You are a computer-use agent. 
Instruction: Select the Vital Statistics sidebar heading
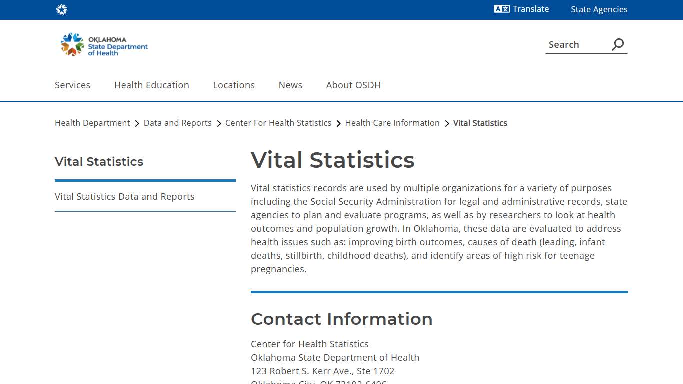coord(99,161)
